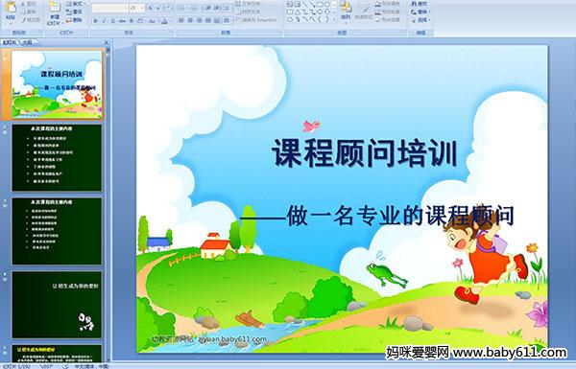
Task: Align text to the left
Action: point(181,20)
